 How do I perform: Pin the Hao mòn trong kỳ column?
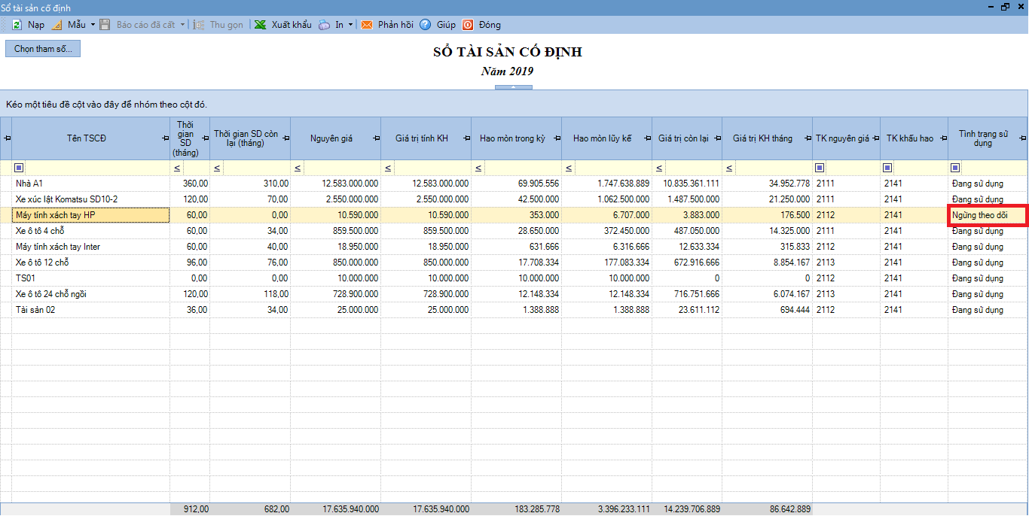pos(557,138)
